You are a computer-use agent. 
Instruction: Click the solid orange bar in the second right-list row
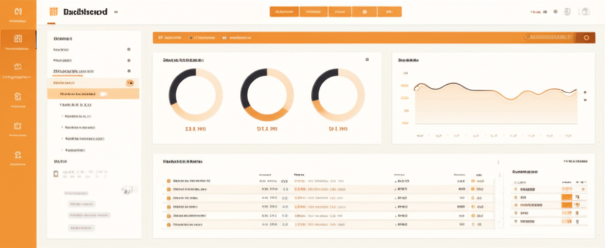tap(567, 197)
